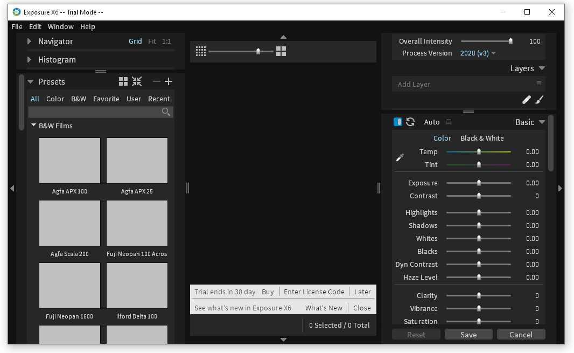
Task: Collapse the right panel with side arrow
Action: [x=560, y=188]
